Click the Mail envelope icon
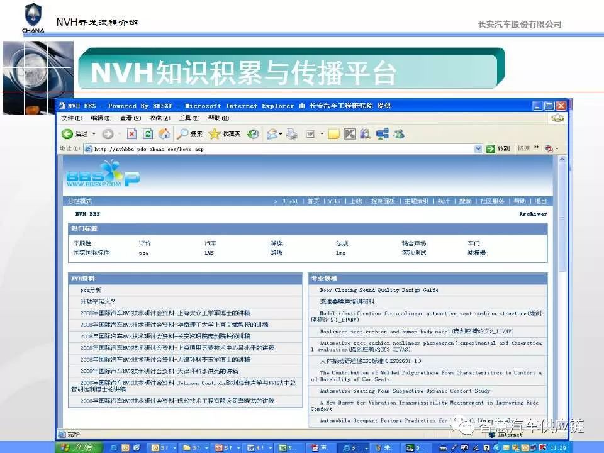604x453 pixels. [272, 134]
